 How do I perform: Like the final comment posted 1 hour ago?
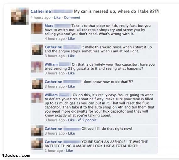(69, 151)
